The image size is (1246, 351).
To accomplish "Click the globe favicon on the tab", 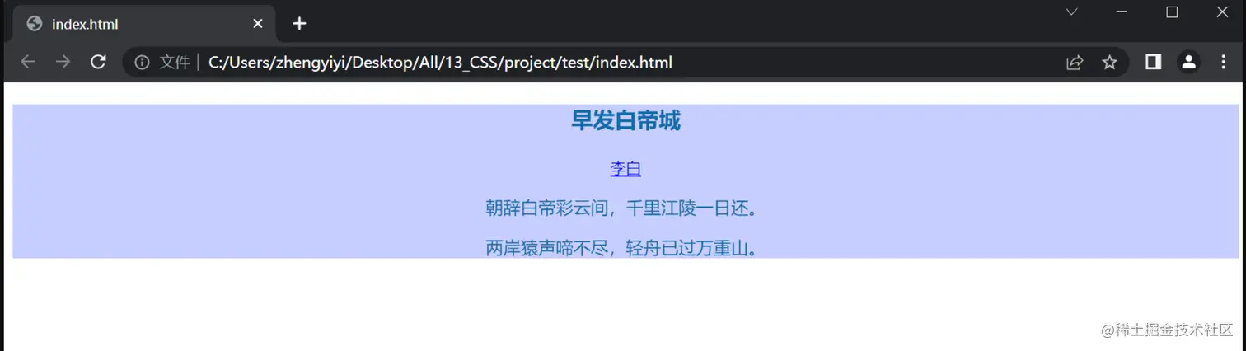I will [x=34, y=24].
